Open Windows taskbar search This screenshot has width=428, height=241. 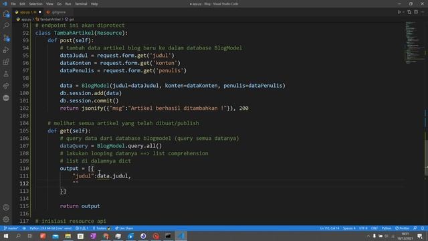click(18, 236)
